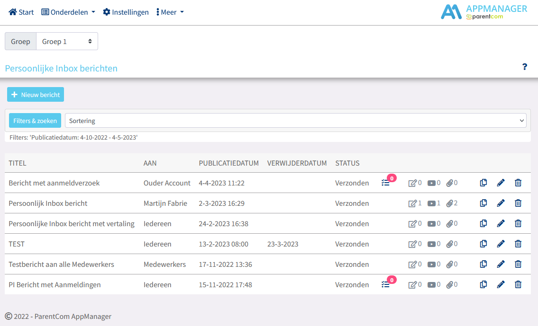Click notes icon in 'Persoonlijk Inbox bericht' row
The image size is (538, 326).
tap(412, 203)
